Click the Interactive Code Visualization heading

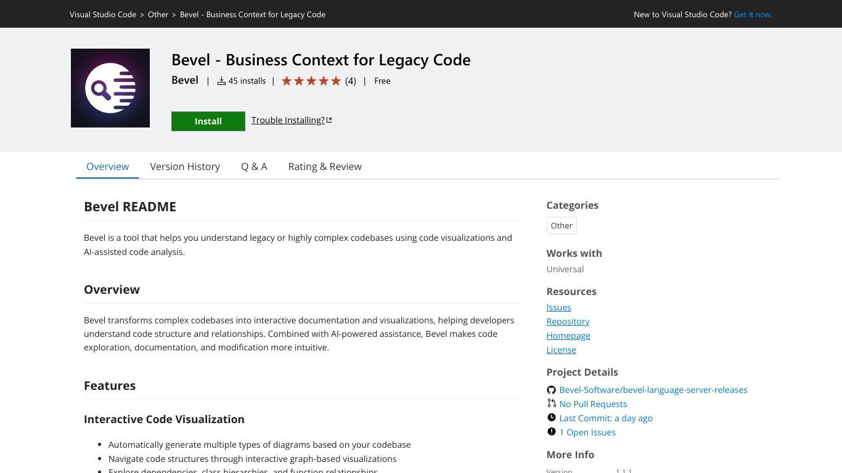pos(164,419)
